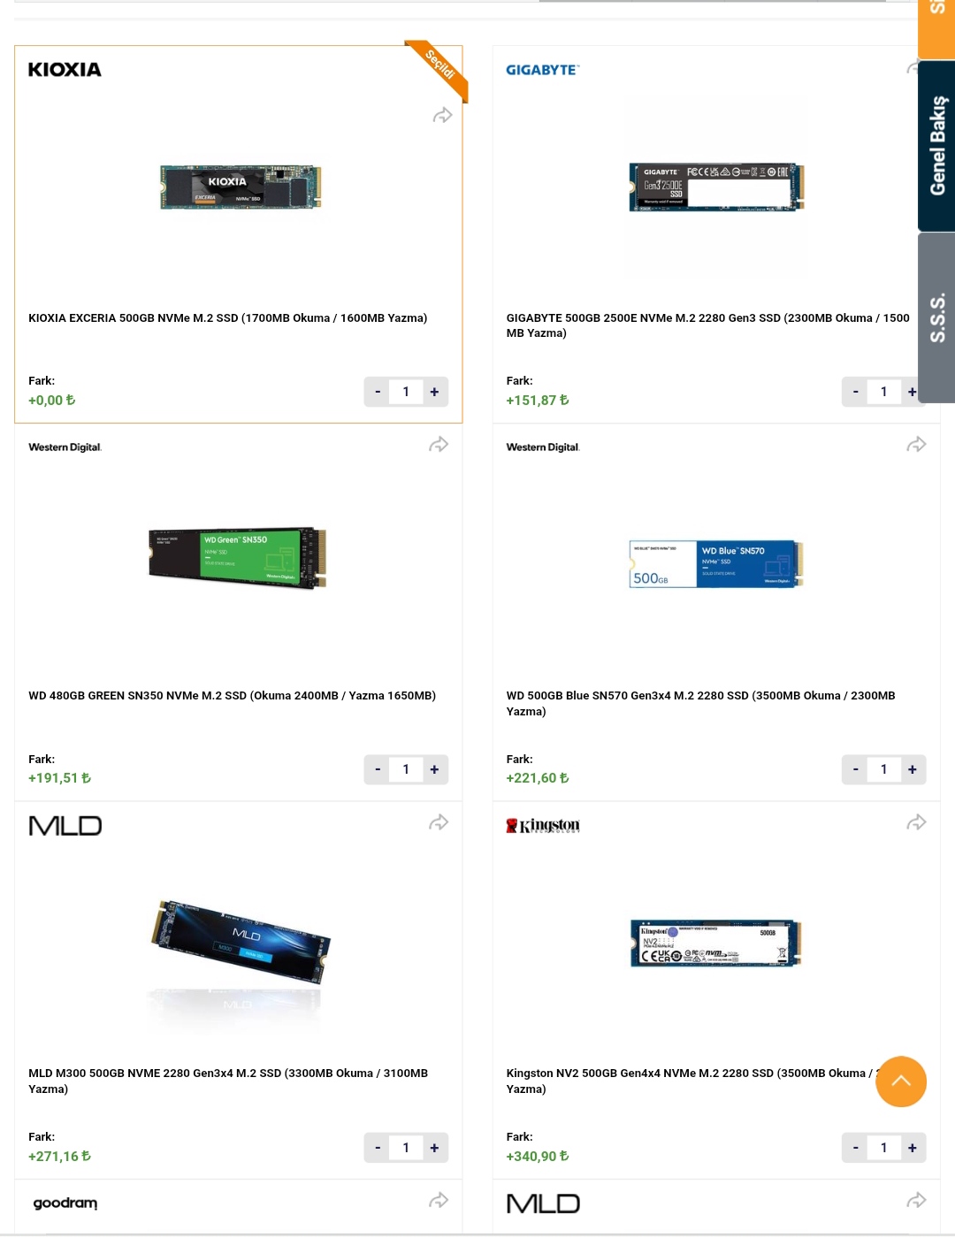Screen dimensions: 955x1238
Task: Click the WD Green SN350 product image
Action: point(238,558)
